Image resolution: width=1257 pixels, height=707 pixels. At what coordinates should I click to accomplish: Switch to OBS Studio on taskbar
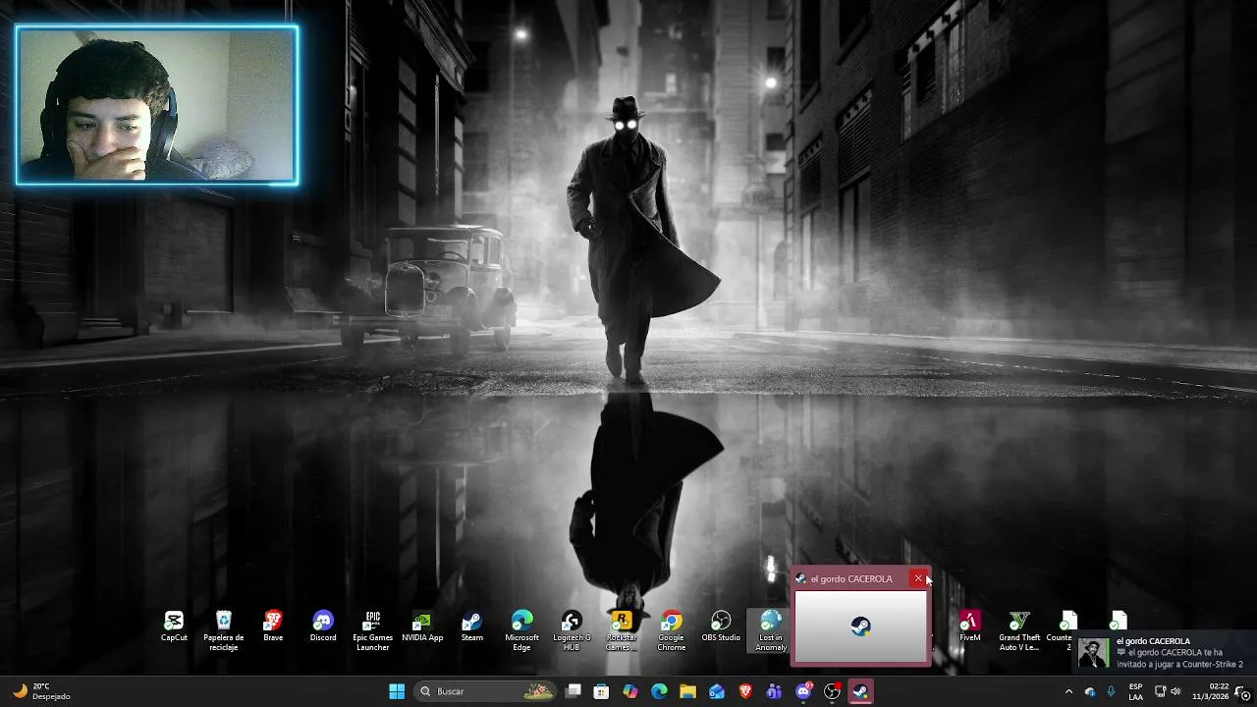832,691
